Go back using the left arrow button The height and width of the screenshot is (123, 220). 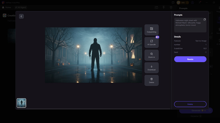coord(21,16)
